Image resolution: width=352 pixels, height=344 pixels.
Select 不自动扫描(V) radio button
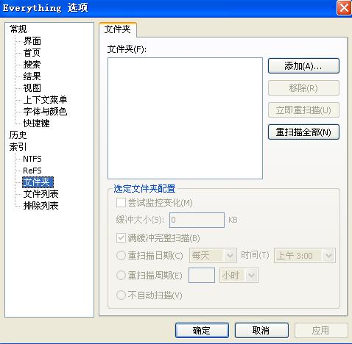(121, 295)
